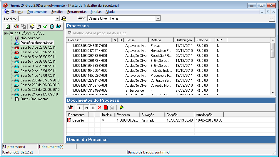Sort by the Classe column header
This screenshot has height=157, width=279.
[x=136, y=40]
